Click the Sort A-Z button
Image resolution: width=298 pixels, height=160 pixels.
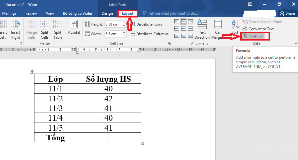[x=235, y=27]
